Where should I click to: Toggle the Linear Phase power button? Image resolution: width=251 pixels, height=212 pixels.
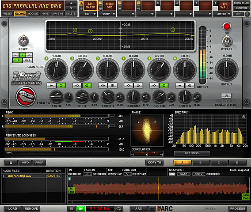point(226,96)
